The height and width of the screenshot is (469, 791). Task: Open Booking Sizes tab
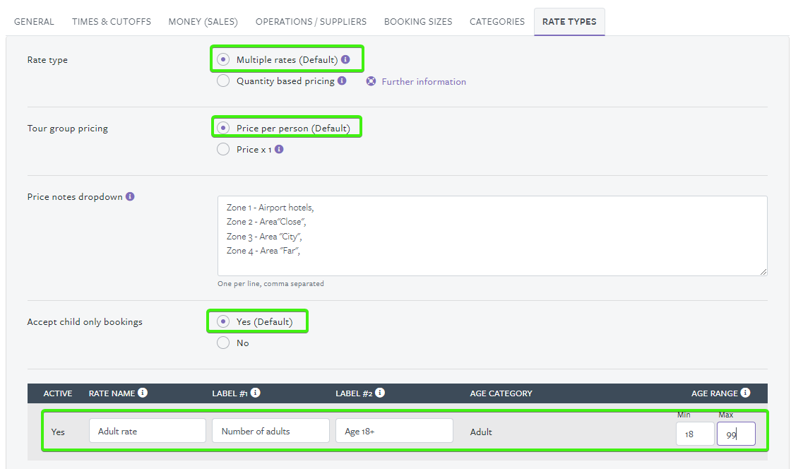point(418,22)
